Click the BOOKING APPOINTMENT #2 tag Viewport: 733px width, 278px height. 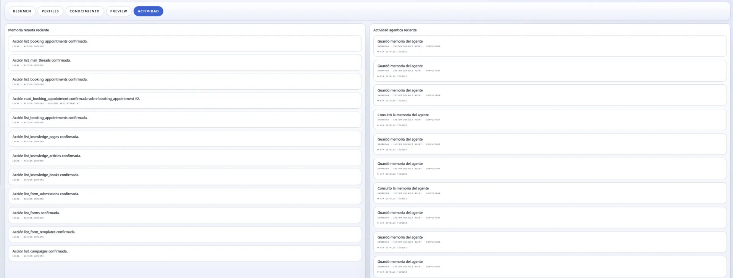(64, 104)
